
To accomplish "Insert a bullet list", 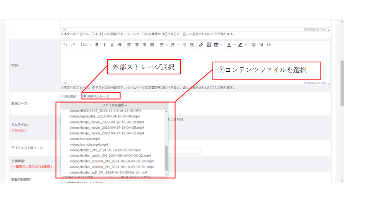I will pos(162,45).
